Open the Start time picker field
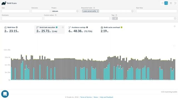Image resolution: width=178 pixels, height=100 pixels. coord(157,11)
